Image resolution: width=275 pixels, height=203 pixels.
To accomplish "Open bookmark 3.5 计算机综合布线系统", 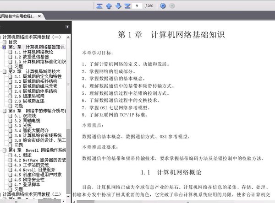I will [38, 135].
